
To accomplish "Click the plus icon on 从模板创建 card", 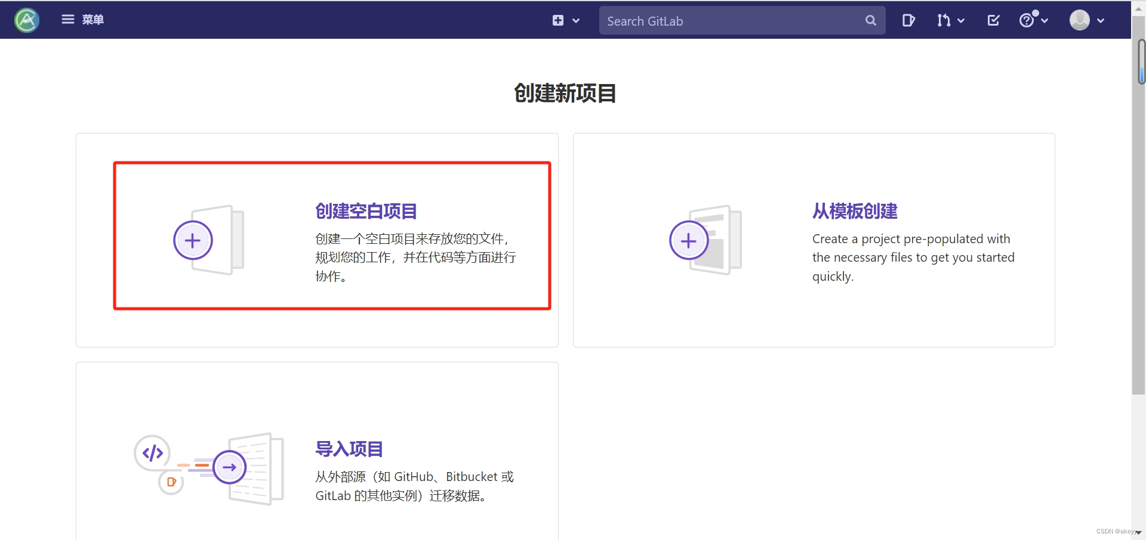I will 689,240.
